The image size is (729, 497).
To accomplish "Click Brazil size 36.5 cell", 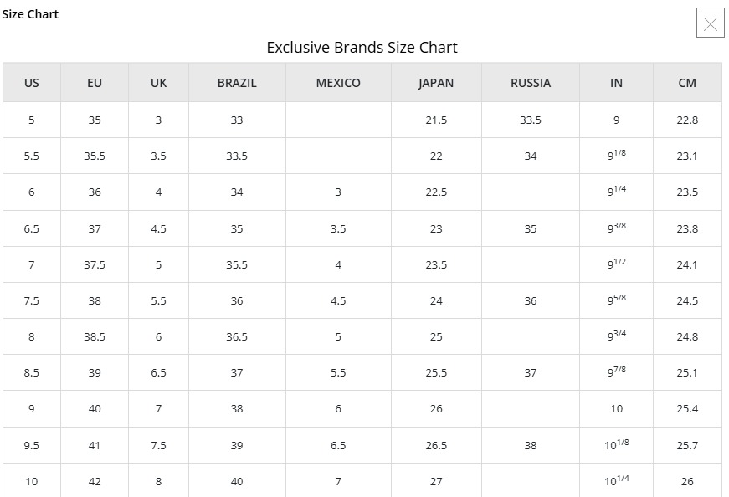I will [x=237, y=336].
